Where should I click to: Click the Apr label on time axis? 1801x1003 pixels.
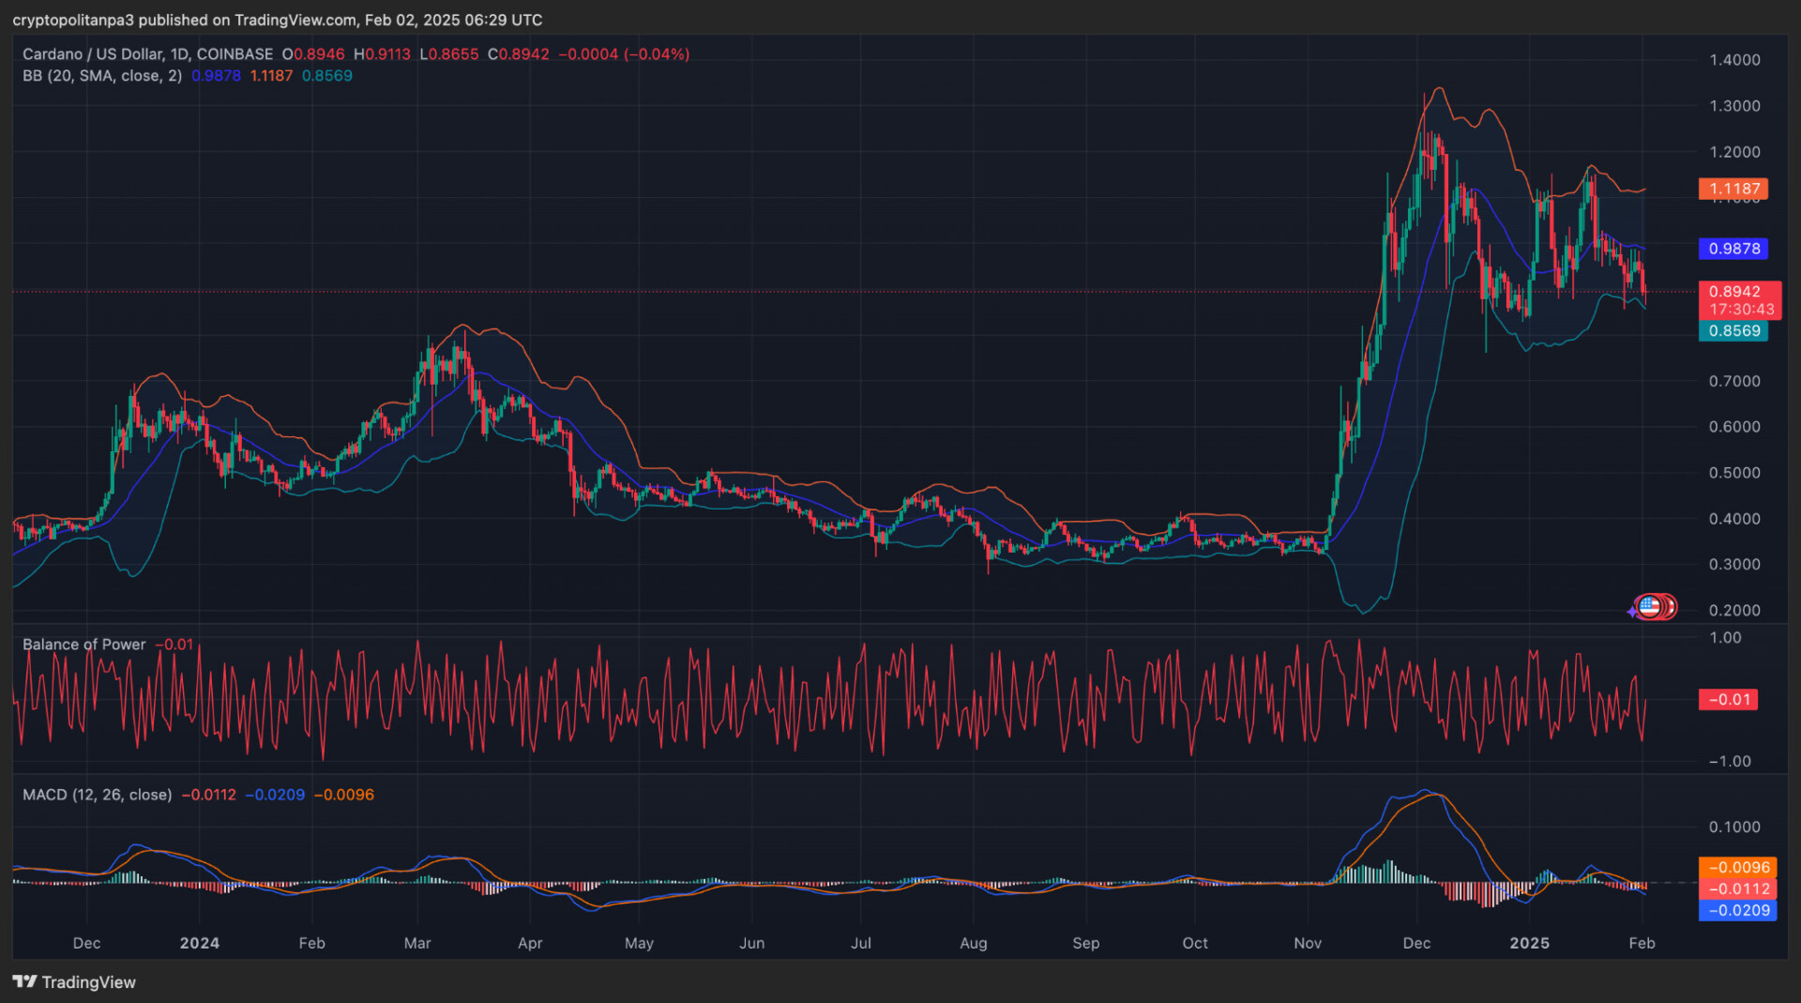530,944
